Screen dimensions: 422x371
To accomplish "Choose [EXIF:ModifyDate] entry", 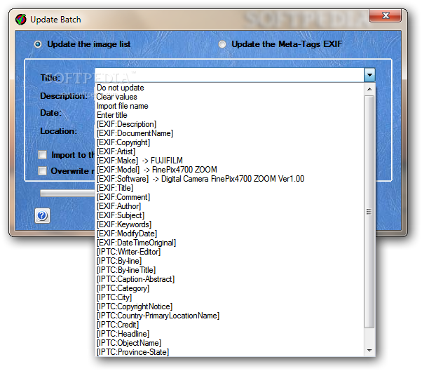I will tap(230, 234).
